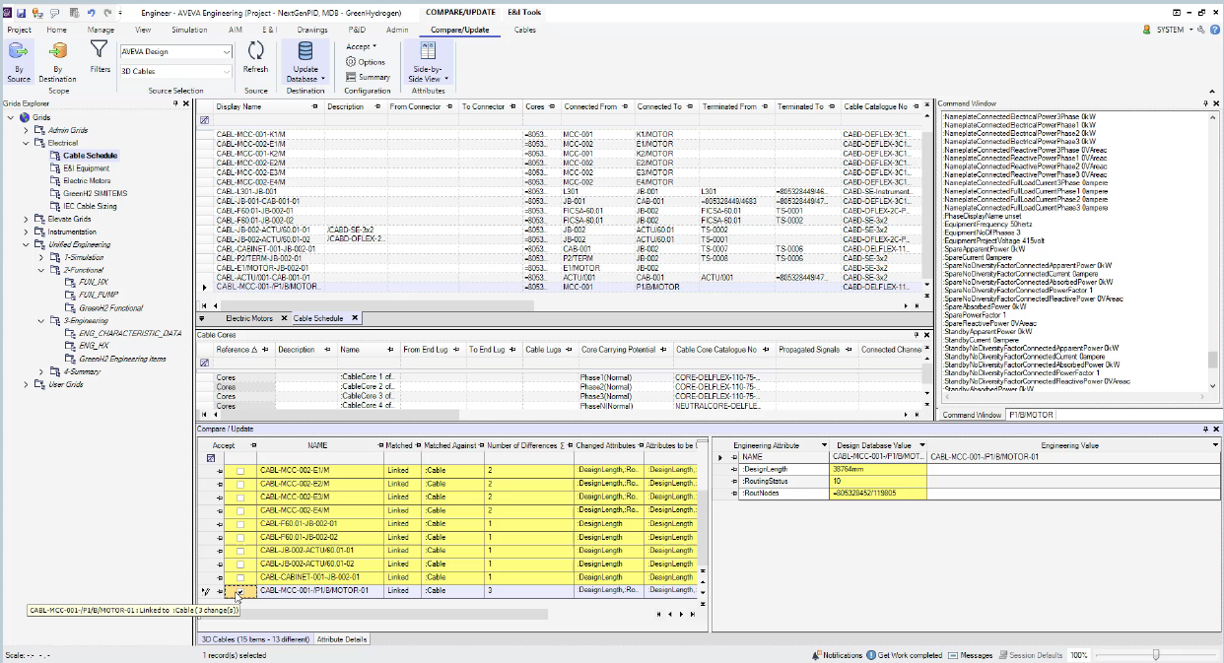Select the IEC Cable Sizing grid
The width and height of the screenshot is (1224, 663).
coord(90,206)
